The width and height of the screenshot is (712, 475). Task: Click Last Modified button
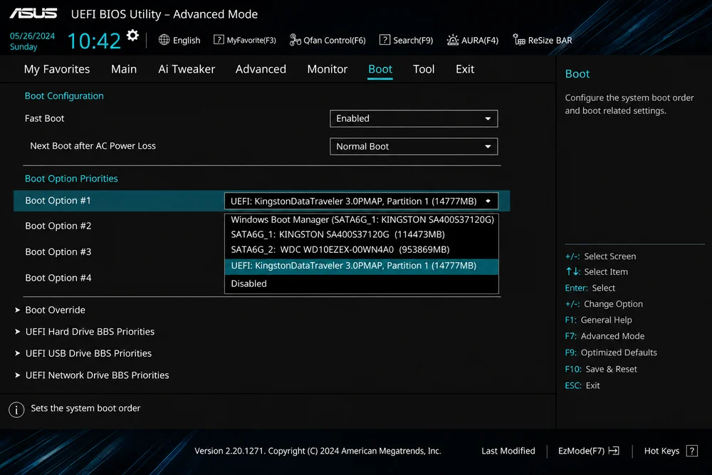pos(508,451)
